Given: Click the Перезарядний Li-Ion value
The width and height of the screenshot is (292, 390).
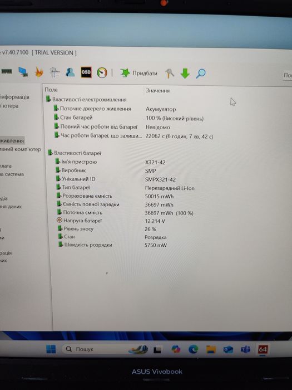Looking at the screenshot, I should [x=170, y=188].
